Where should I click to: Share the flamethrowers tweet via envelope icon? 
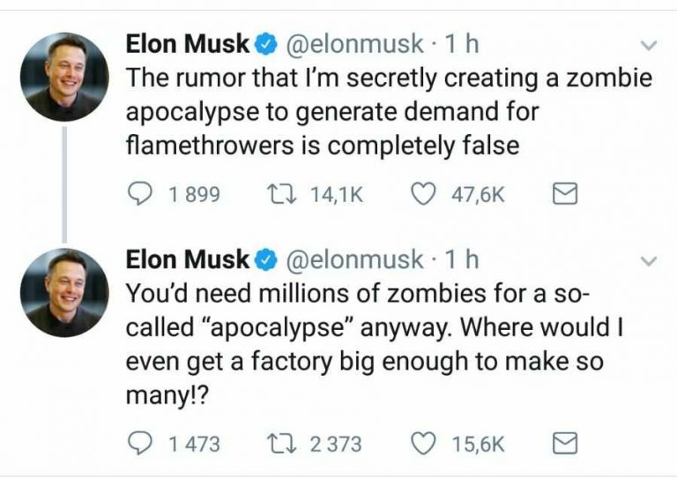(x=562, y=194)
